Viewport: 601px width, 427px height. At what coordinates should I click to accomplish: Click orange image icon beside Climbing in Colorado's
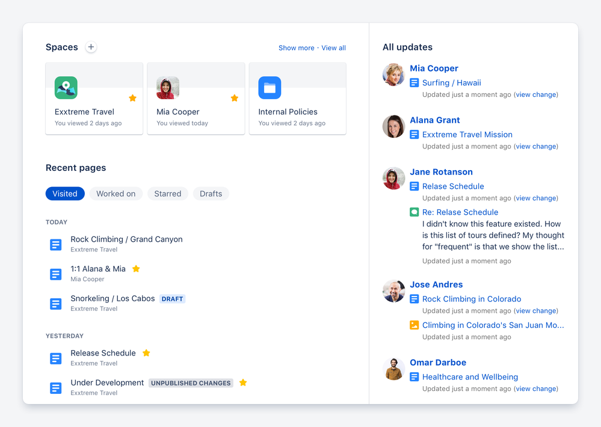tap(415, 325)
